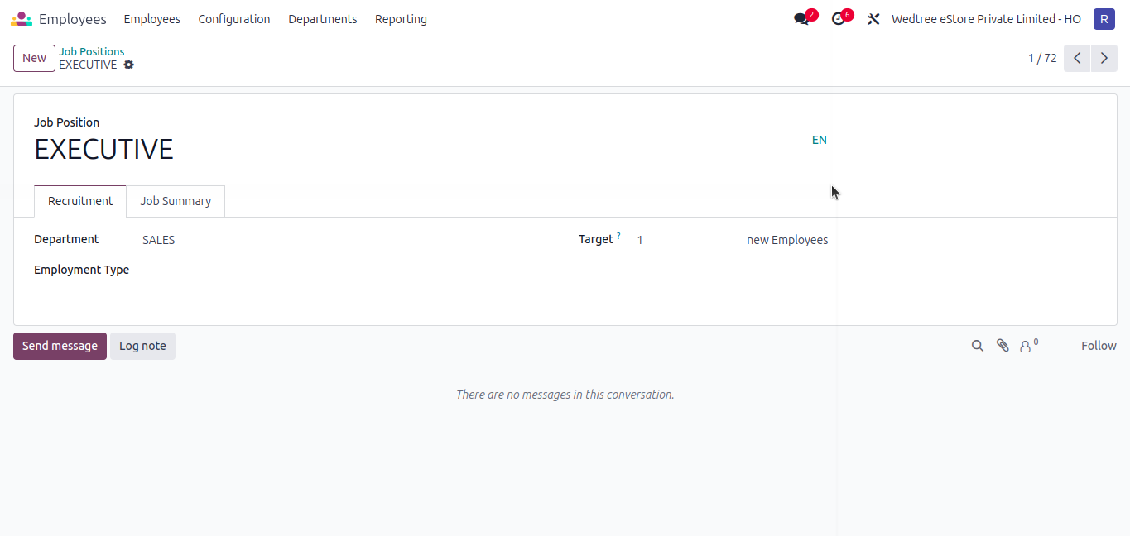Open the activities clock icon
The width and height of the screenshot is (1130, 536).
(837, 19)
